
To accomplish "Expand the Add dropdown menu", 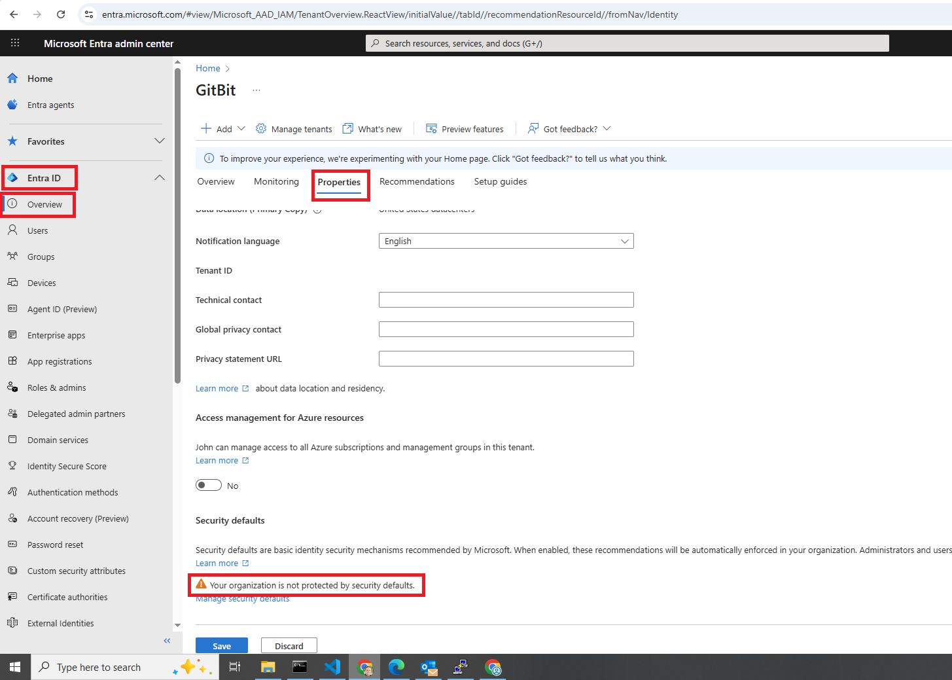I will pos(222,128).
